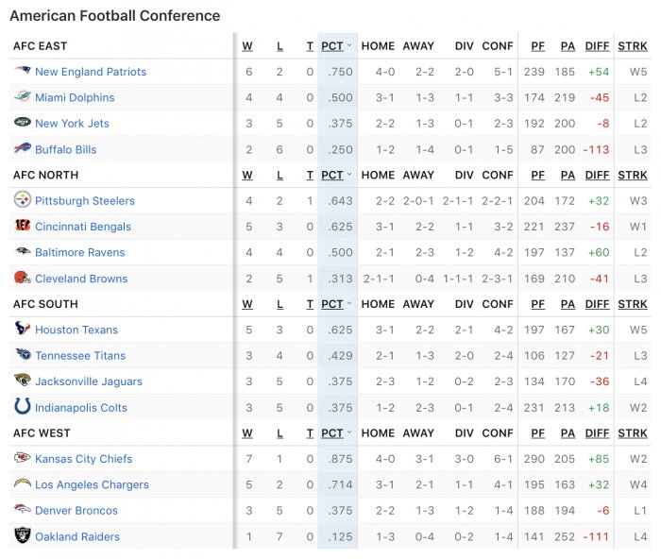Click the Houston Texans logo icon
This screenshot has height=559, width=661.
(x=23, y=328)
